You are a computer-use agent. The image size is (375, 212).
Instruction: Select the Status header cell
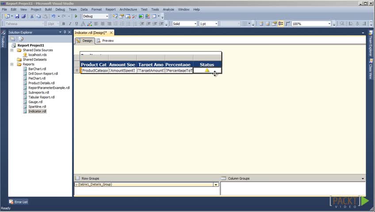click(x=207, y=64)
